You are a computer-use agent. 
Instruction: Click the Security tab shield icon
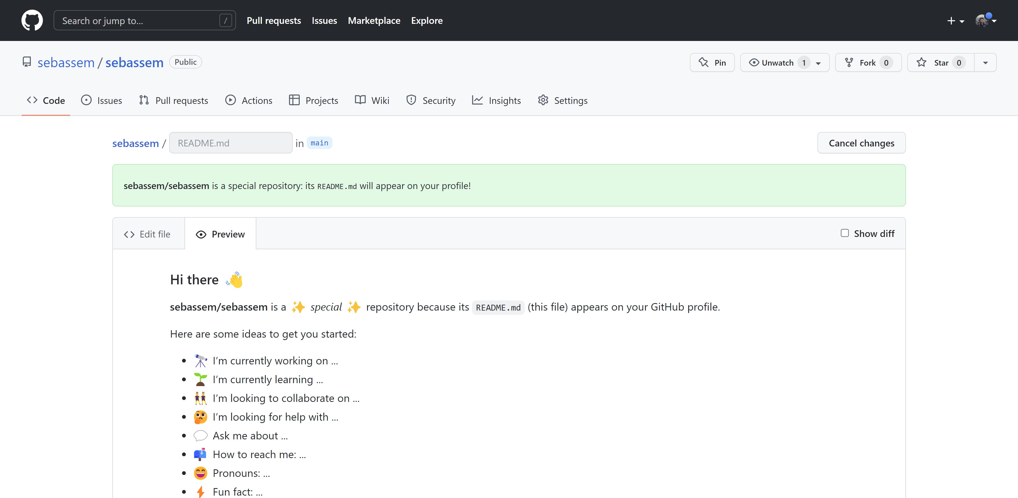[411, 100]
